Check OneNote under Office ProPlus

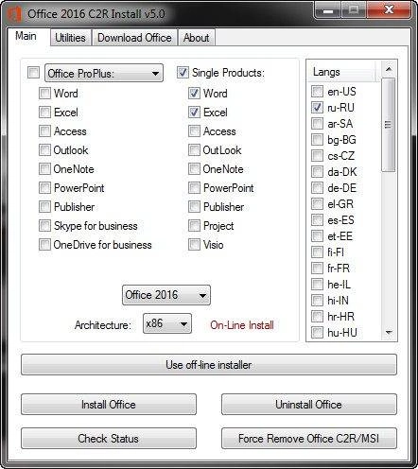[x=44, y=169]
